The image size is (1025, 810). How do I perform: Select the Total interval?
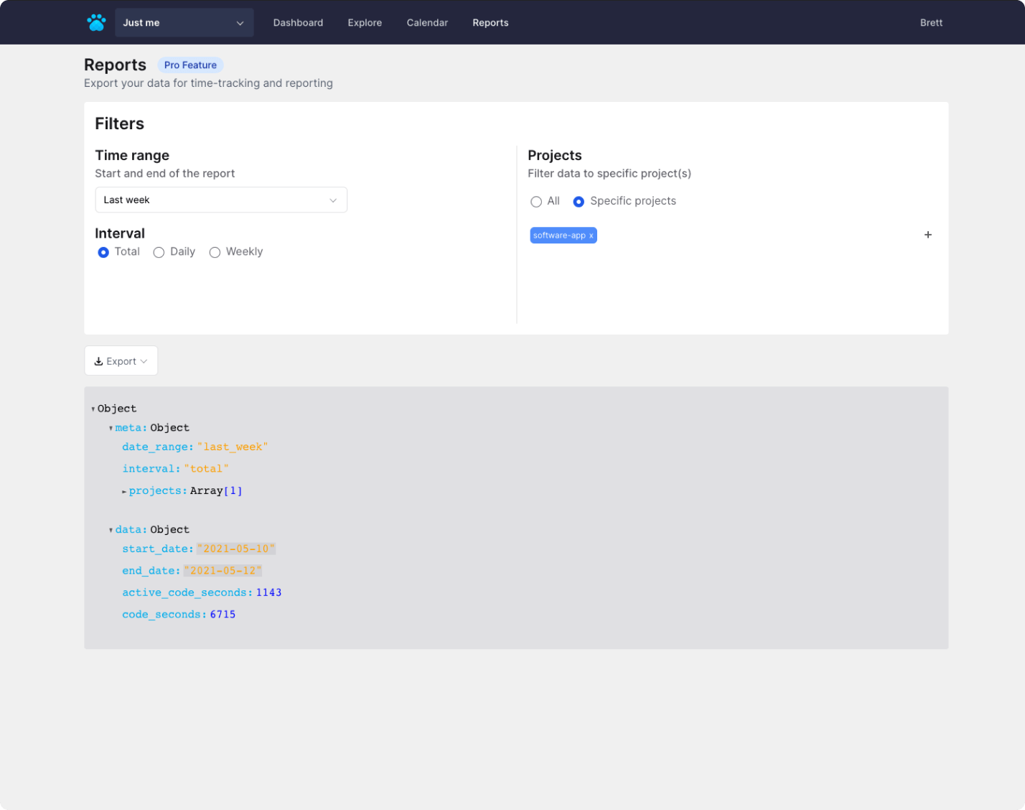coord(103,252)
